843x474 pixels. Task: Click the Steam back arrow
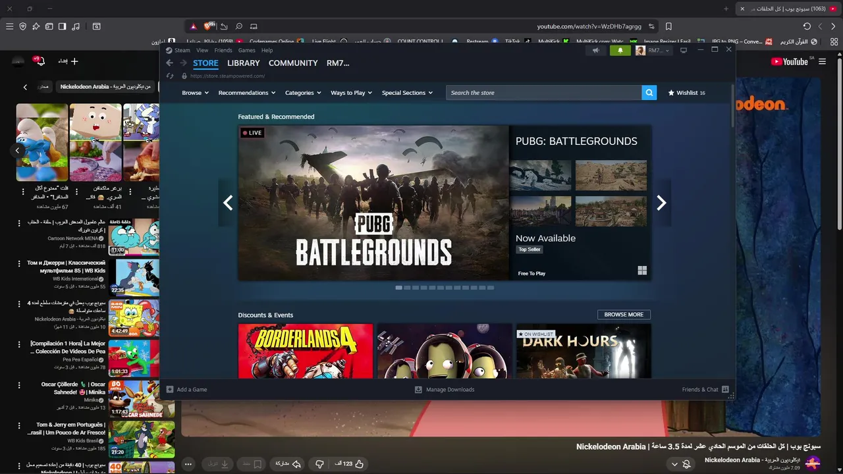pos(169,63)
